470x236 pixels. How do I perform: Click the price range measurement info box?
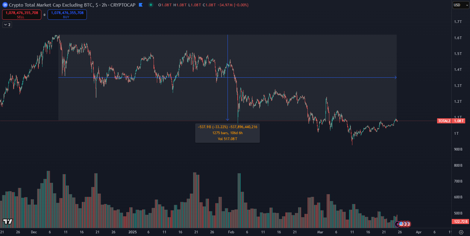coord(228,133)
